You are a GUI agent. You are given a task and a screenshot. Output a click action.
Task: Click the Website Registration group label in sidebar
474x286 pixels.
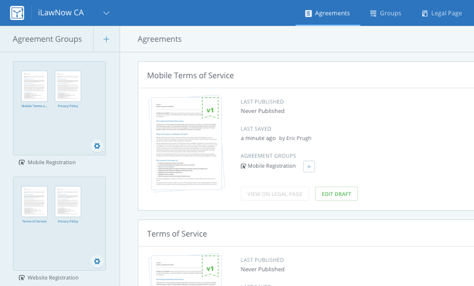coord(53,278)
